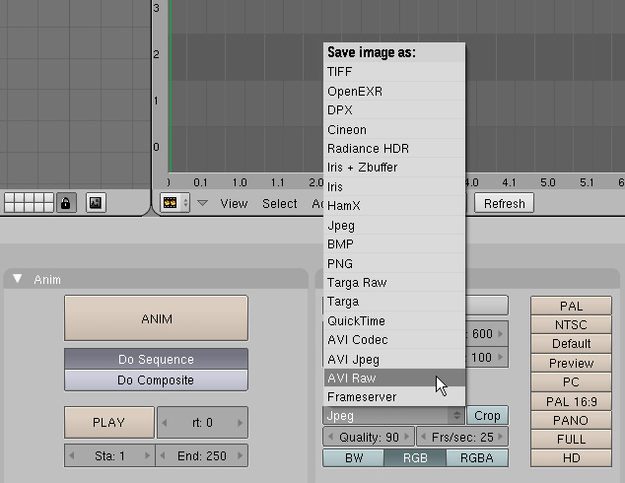This screenshot has width=625, height=483.
Task: Apply the FULL preset
Action: [571, 440]
